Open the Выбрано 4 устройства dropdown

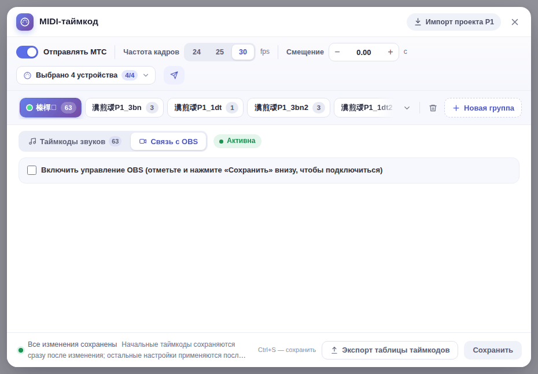pyautogui.click(x=86, y=75)
